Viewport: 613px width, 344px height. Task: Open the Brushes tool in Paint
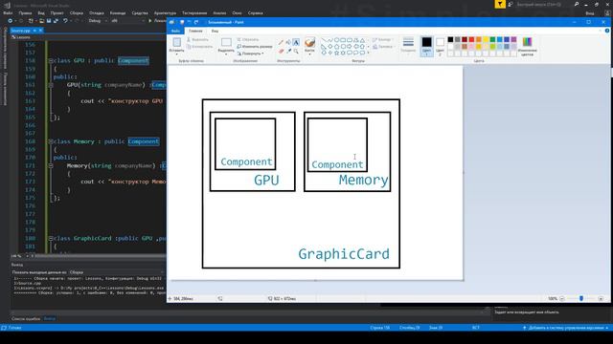(309, 46)
